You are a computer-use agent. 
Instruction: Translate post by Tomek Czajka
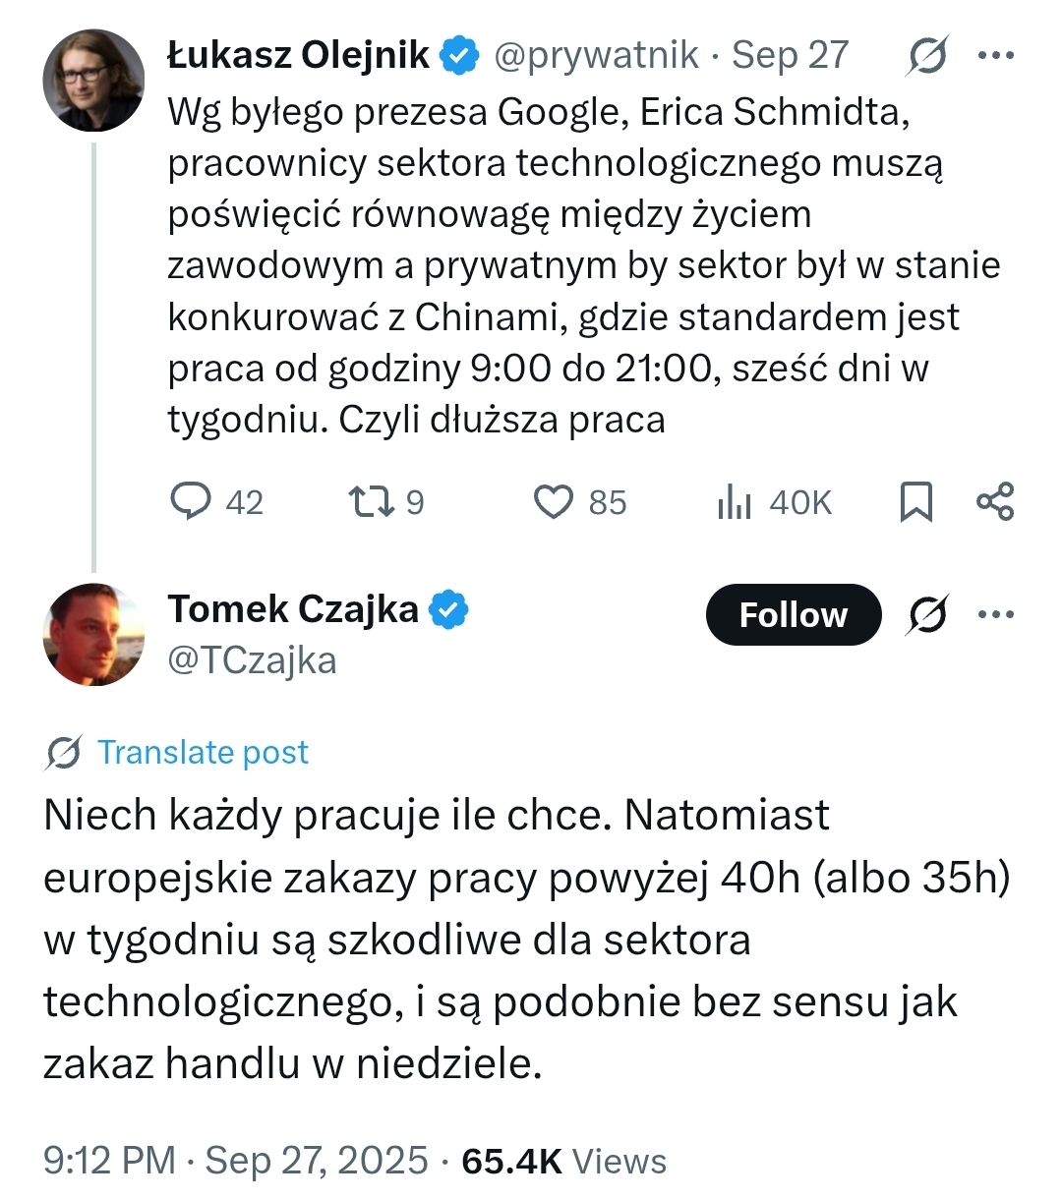(x=202, y=753)
